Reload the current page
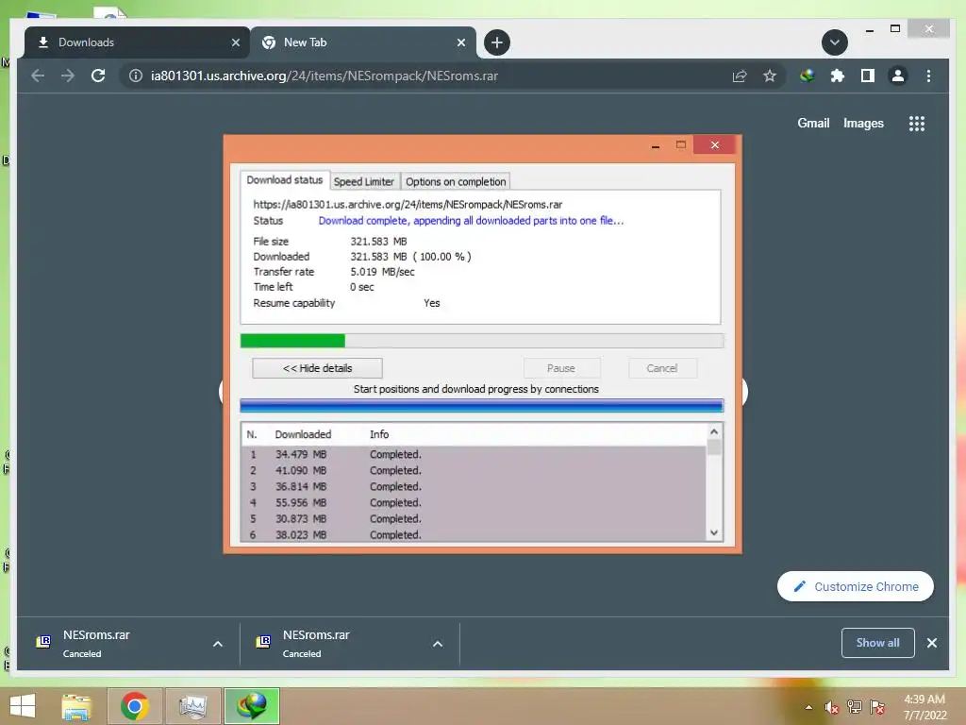 pos(98,76)
